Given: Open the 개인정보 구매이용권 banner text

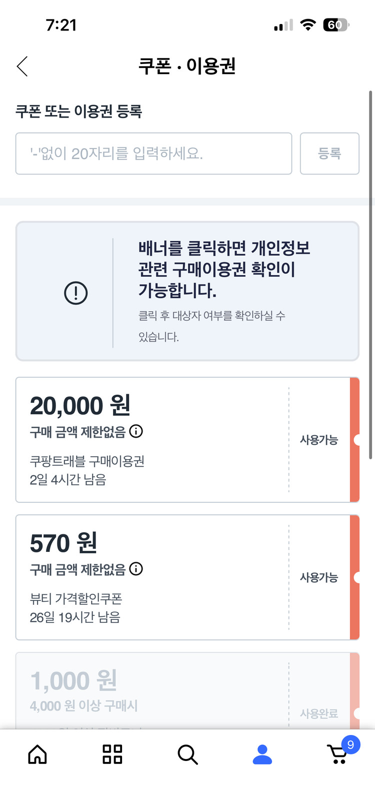Looking at the screenshot, I should tap(224, 269).
